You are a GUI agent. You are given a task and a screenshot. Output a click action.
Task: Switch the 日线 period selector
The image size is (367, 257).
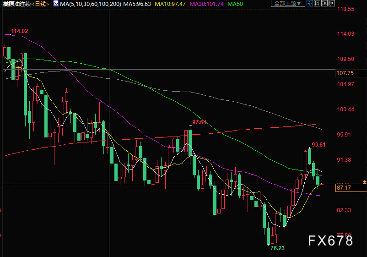click(x=40, y=4)
